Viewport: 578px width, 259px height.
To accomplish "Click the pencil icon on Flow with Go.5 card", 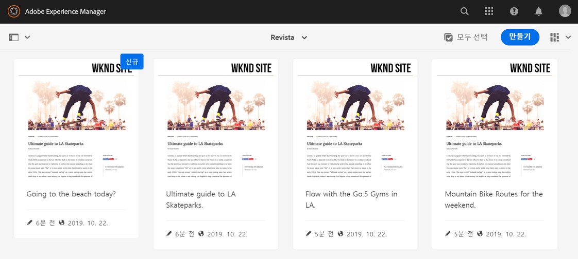I will 309,234.
